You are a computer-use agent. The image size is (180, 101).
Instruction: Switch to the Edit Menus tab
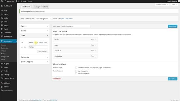pyautogui.click(x=26, y=7)
